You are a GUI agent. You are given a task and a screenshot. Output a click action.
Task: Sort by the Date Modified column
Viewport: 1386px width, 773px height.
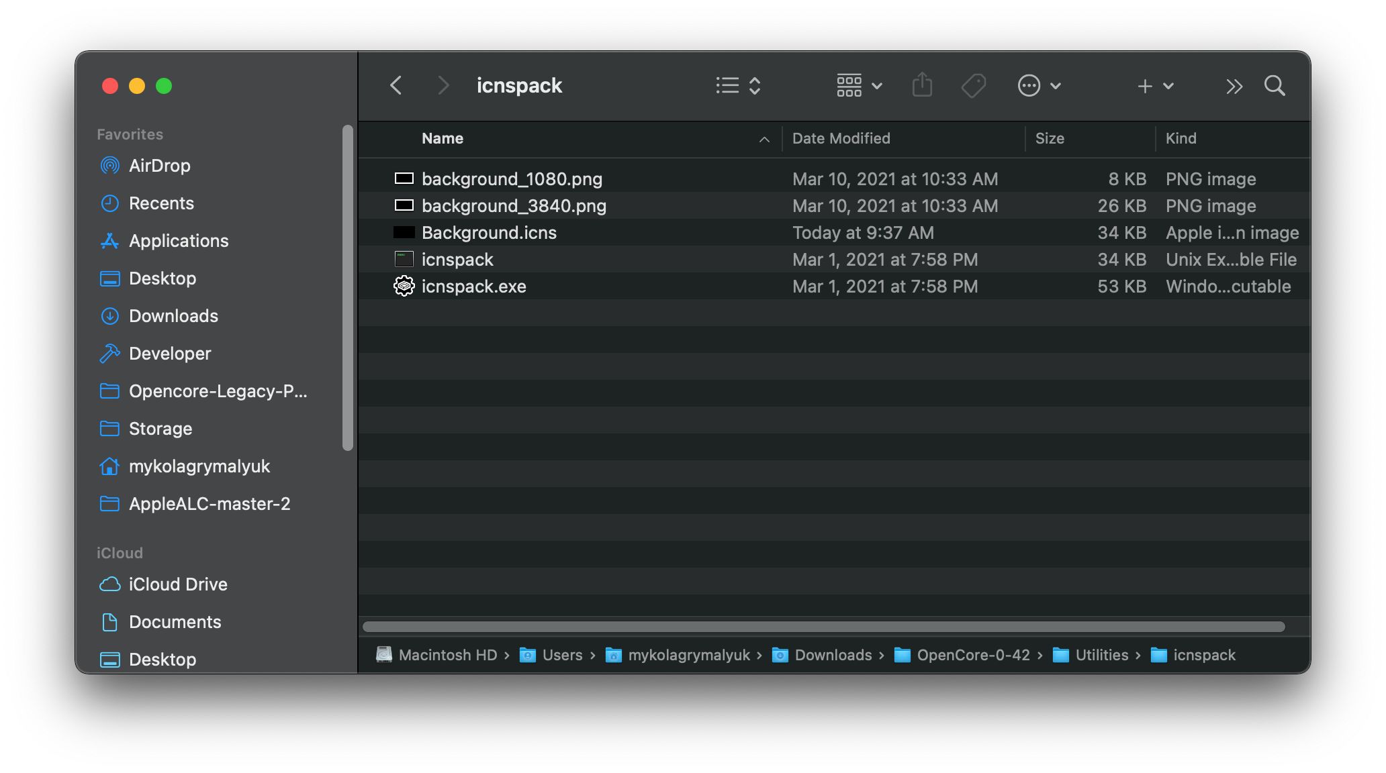point(841,139)
